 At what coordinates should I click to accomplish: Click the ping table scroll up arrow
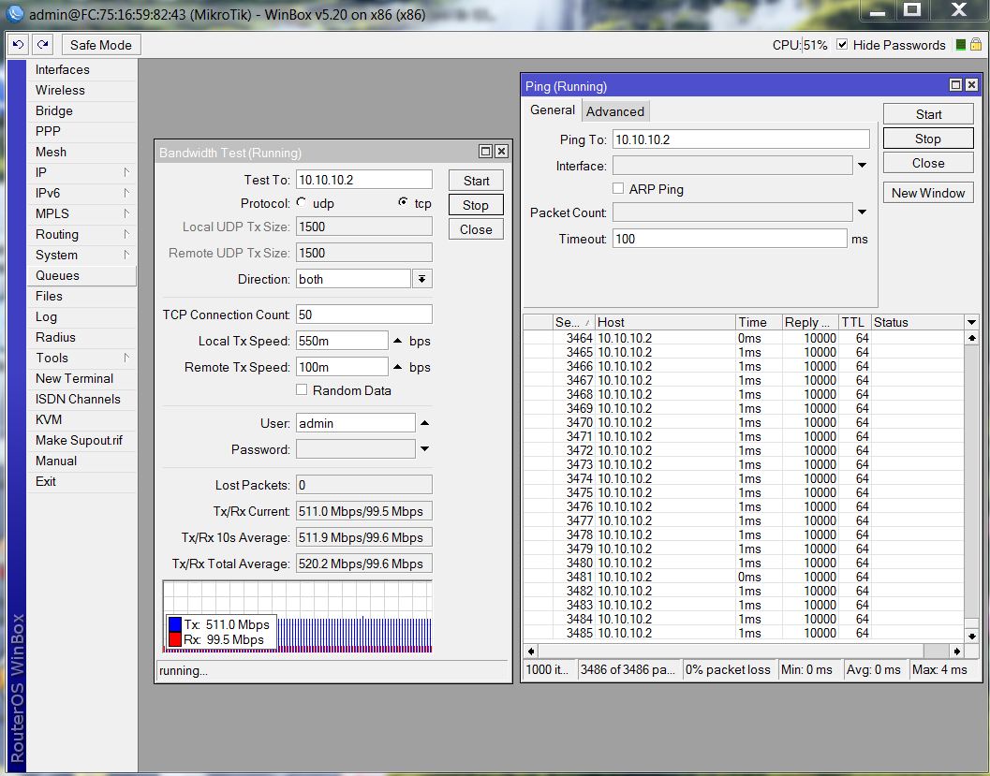[x=971, y=338]
